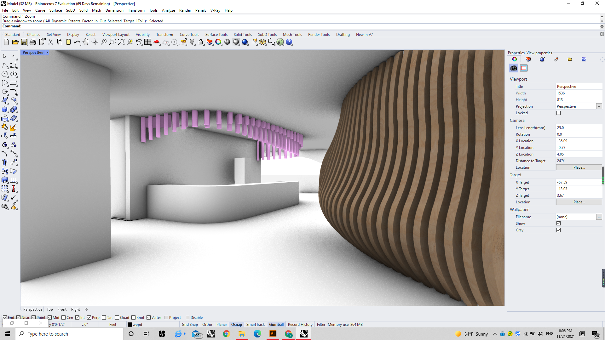Expand the Perspective viewport title menu arrow

click(47, 53)
